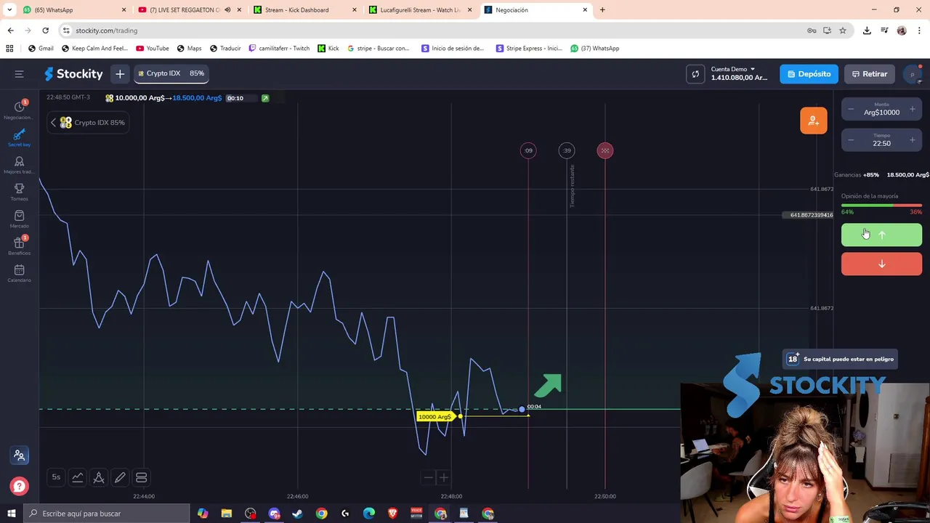The image size is (930, 523).
Task: Open Mercado in the sidebar
Action: pyautogui.click(x=19, y=219)
